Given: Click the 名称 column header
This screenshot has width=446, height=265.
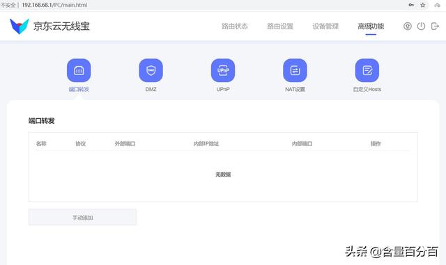Looking at the screenshot, I should [x=41, y=143].
